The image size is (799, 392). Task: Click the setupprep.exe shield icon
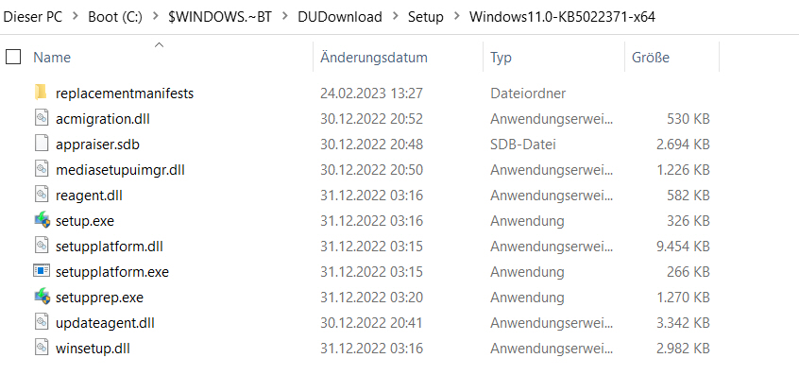pos(42,297)
